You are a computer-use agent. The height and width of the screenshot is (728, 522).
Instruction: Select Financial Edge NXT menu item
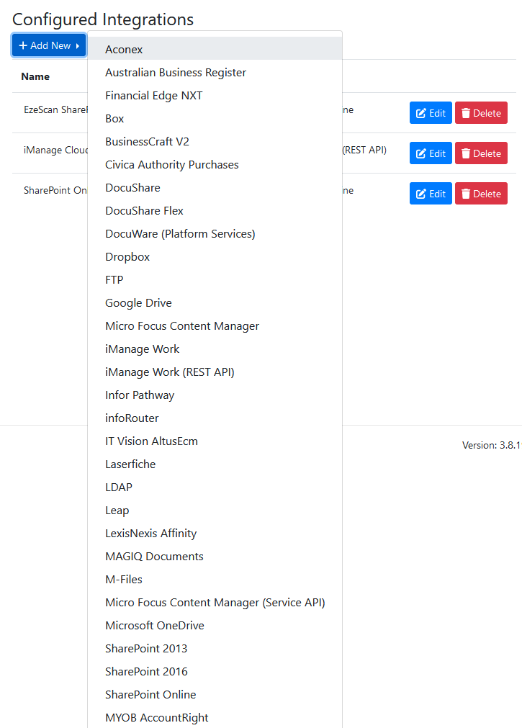click(154, 96)
